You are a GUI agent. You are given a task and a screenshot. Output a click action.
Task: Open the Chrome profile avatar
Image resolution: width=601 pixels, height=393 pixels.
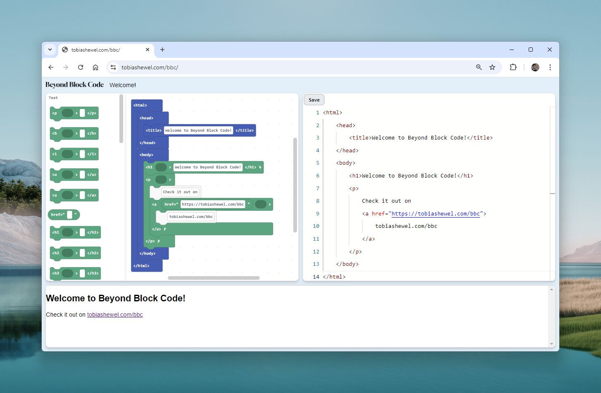(x=535, y=67)
